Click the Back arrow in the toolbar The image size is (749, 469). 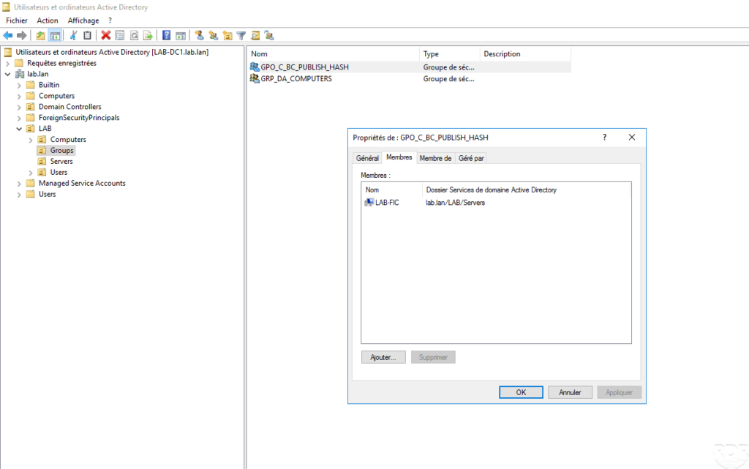(x=8, y=35)
